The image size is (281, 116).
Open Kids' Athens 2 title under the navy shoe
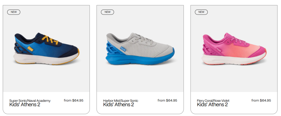coord(25,105)
